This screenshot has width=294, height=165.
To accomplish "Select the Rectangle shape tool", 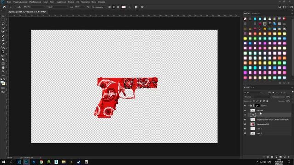I will pyautogui.click(x=3, y=63).
